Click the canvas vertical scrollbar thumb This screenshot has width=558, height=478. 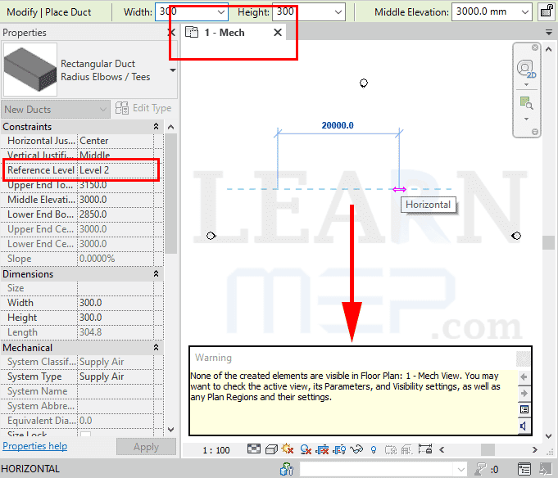(548, 243)
